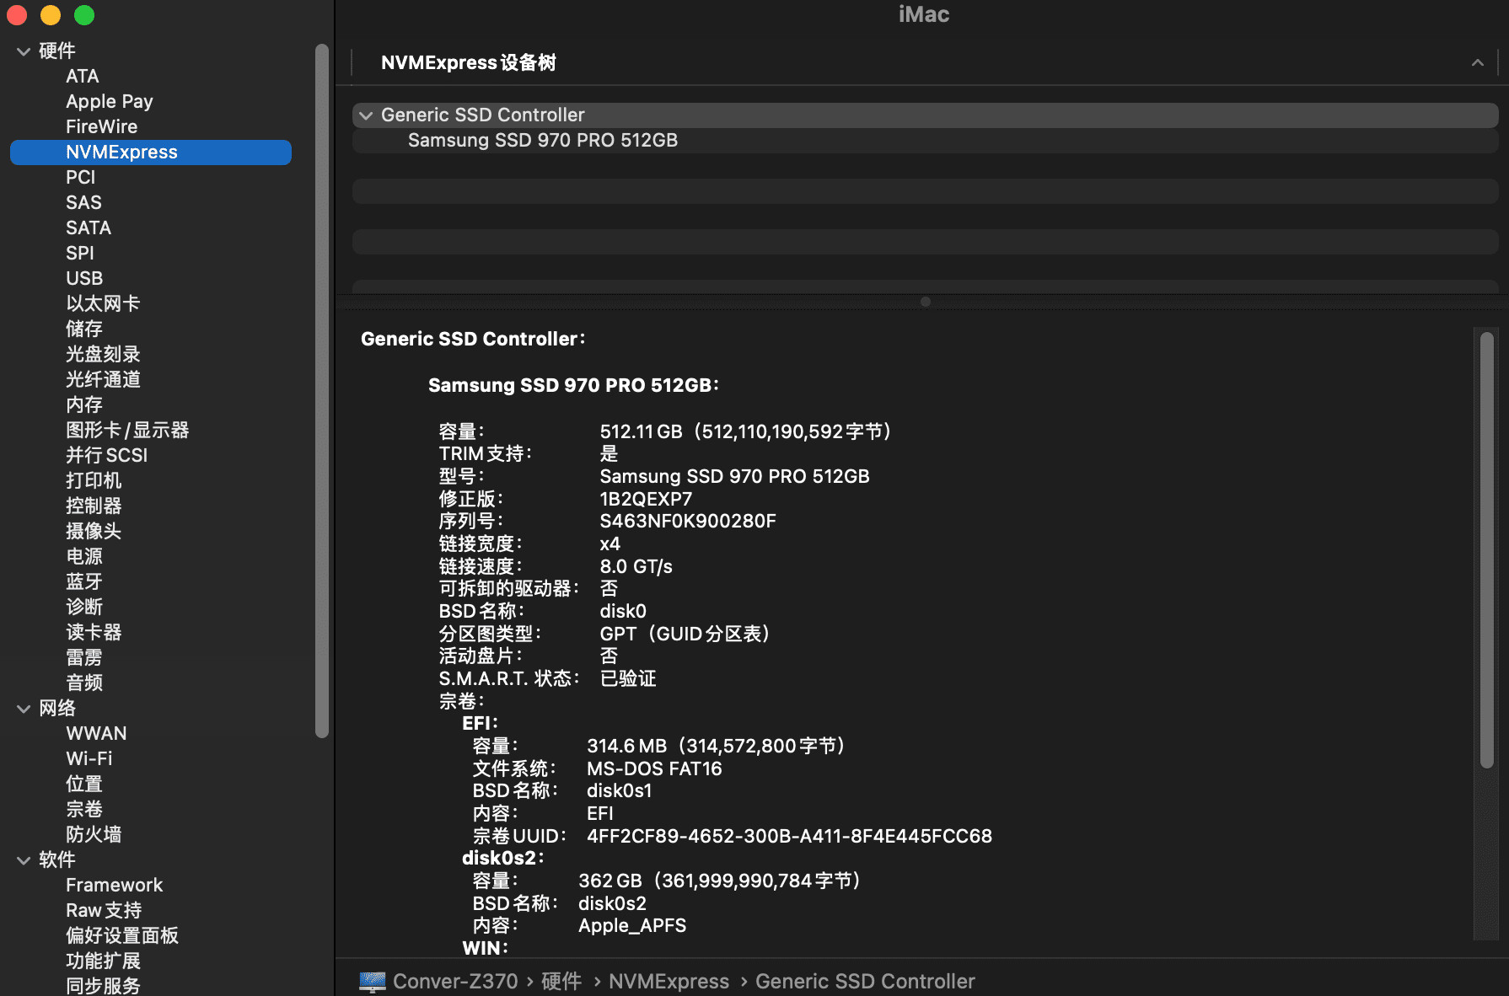Screen dimensions: 1509x996
Task: Open 控制器 controller entry
Action: tap(94, 506)
